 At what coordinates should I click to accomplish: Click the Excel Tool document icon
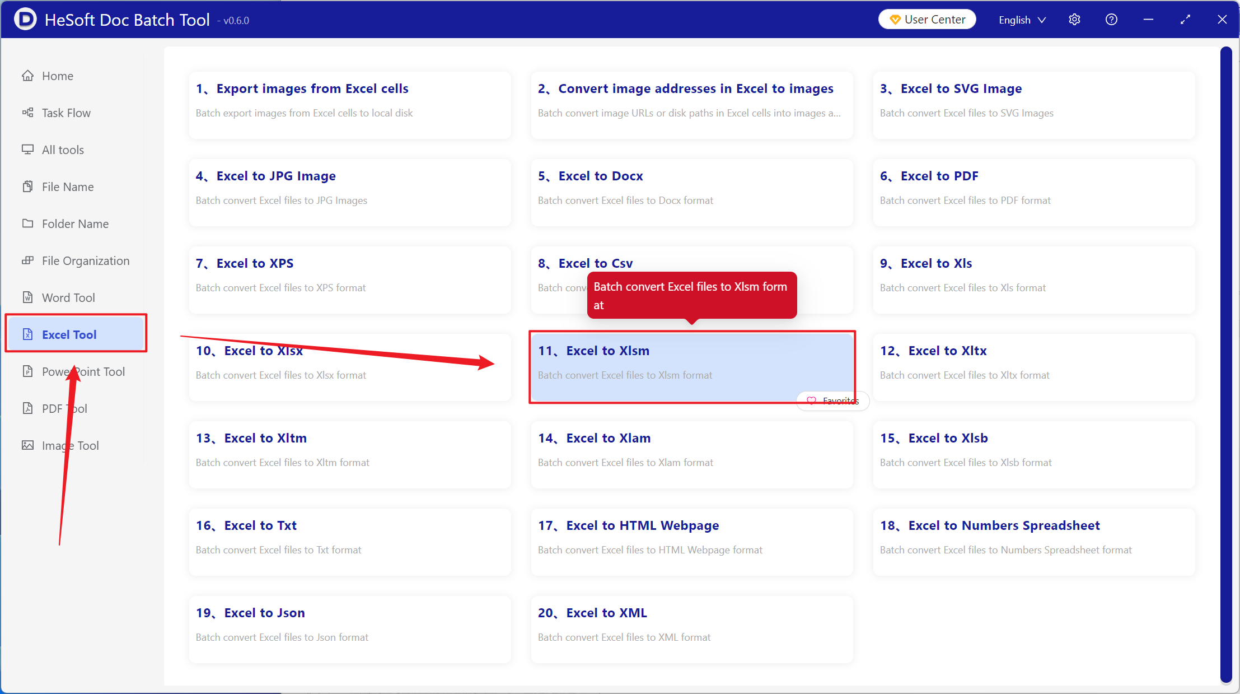click(x=27, y=334)
